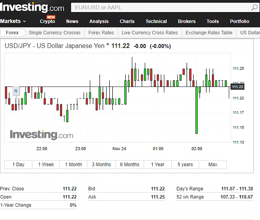Select the 1 Day chart range
The width and height of the screenshot is (260, 220).
[x=18, y=164]
